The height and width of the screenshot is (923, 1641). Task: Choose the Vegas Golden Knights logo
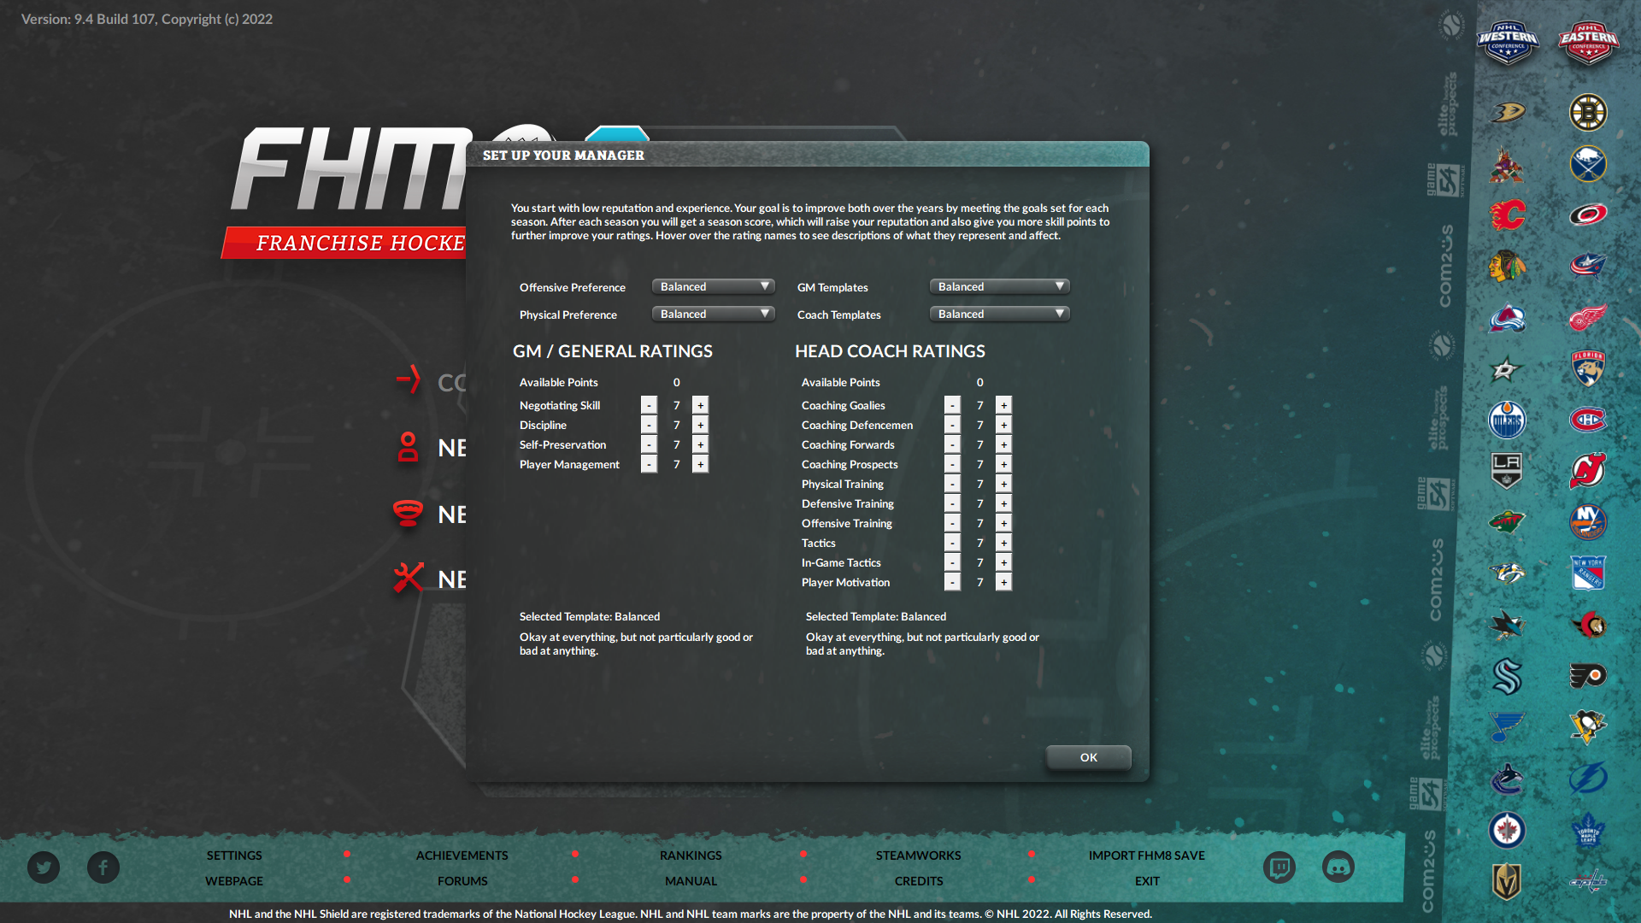click(x=1507, y=881)
